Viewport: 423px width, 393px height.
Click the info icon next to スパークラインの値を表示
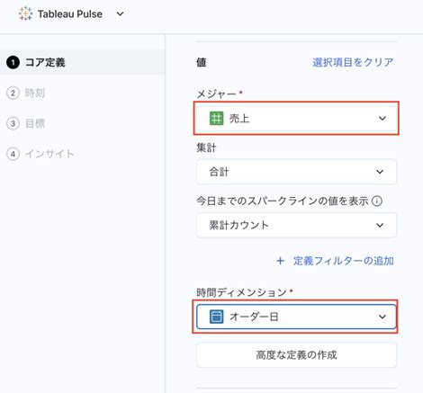377,201
